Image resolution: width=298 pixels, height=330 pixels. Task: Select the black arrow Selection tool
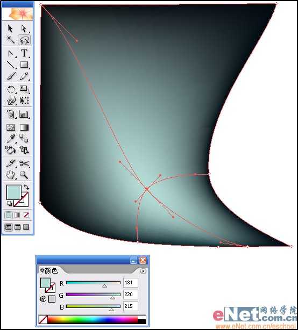click(10, 28)
